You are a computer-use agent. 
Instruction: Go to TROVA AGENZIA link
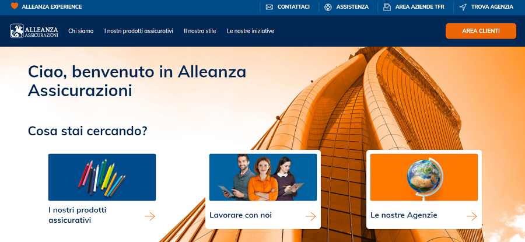coord(492,6)
